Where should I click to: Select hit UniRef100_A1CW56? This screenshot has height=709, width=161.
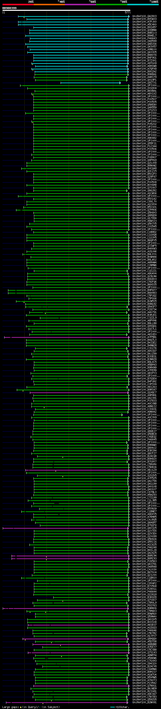coord(144,193)
